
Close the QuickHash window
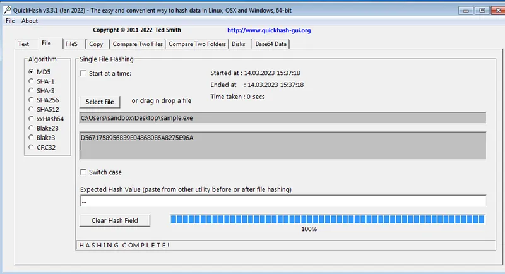tap(498, 11)
